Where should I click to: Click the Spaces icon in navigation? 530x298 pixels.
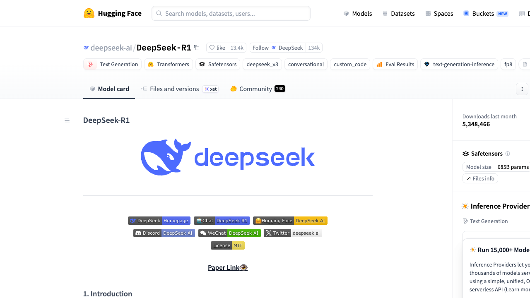pos(428,13)
